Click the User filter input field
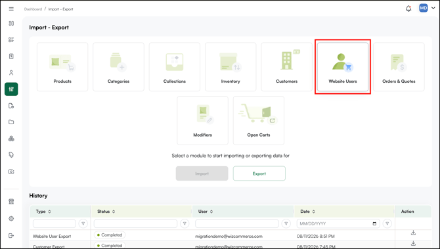 (x=237, y=223)
